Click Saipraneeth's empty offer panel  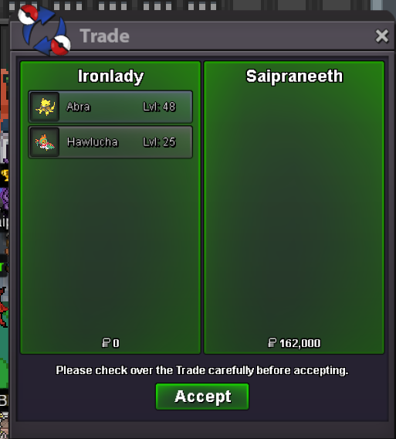coord(294,207)
